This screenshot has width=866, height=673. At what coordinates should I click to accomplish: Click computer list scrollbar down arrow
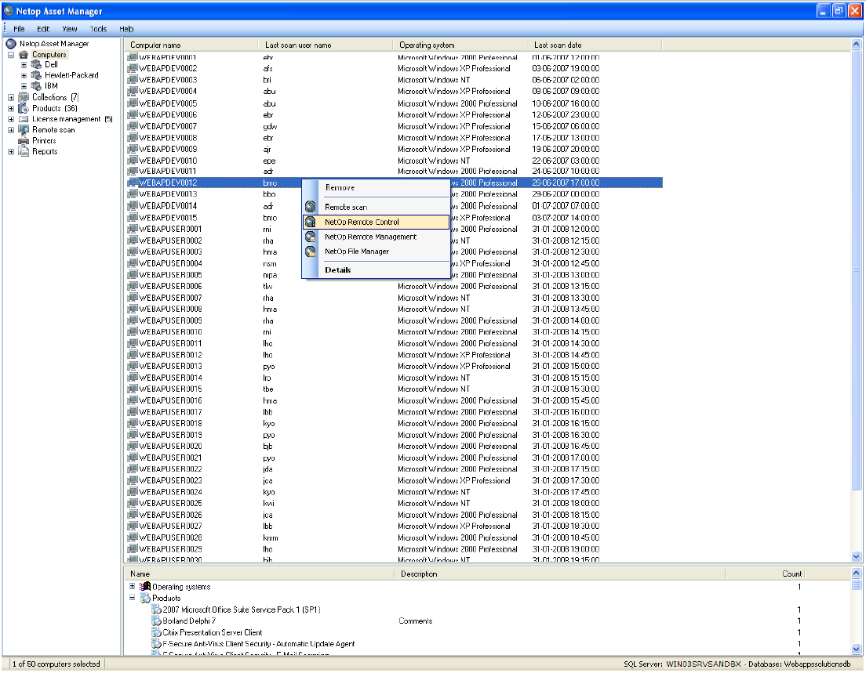pyautogui.click(x=857, y=556)
